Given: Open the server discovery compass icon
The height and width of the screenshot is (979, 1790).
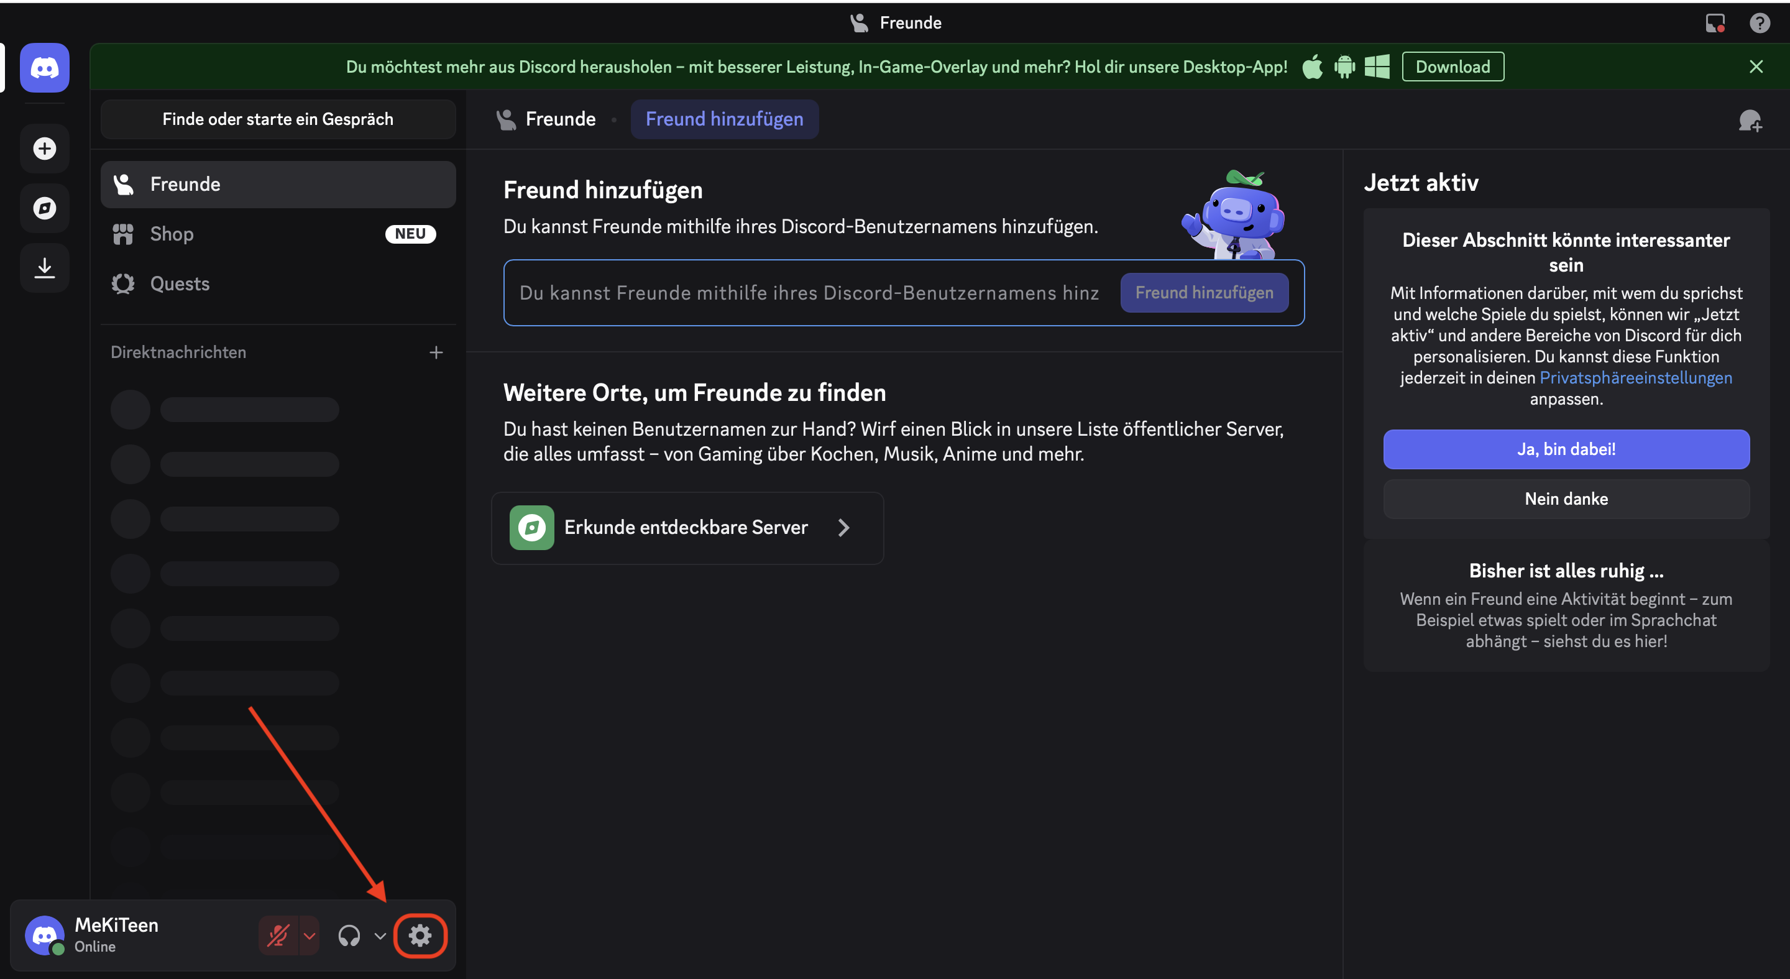Looking at the screenshot, I should coord(45,208).
